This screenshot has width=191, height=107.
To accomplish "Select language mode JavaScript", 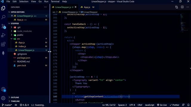I will click(150, 105).
